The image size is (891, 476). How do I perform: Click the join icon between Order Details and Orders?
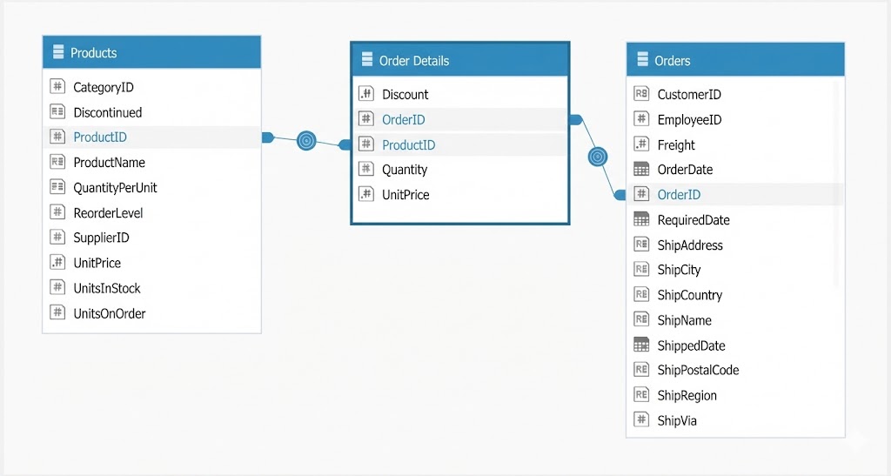click(x=597, y=157)
